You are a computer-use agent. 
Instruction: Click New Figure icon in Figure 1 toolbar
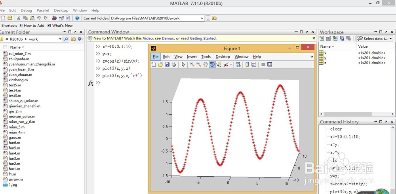(154, 65)
